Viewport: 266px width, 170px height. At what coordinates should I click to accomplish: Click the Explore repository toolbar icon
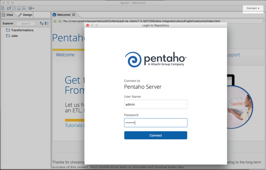tap(14, 8)
